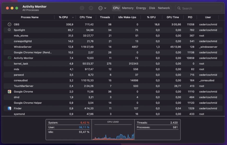Sort by % GPU column header
This screenshot has width=227, height=145.
(x=151, y=17)
